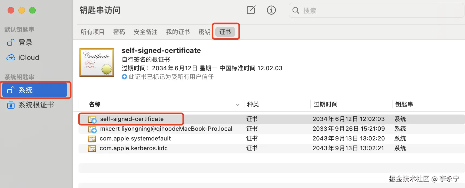The height and width of the screenshot is (188, 465).
Task: Select the com.apple.systemdefault row
Action: point(271,139)
